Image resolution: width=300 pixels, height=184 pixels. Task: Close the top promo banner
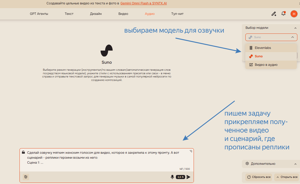(x=299, y=3)
